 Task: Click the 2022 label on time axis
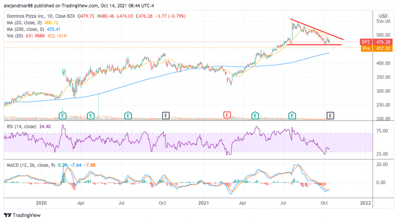coord(365,203)
